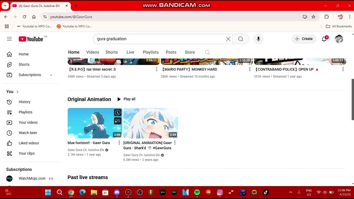The image size is (354, 199).
Task: Open the Create menu
Action: (304, 39)
